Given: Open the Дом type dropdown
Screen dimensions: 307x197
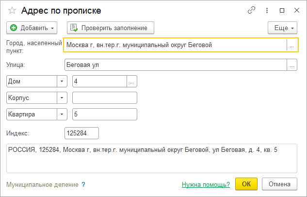Looking at the screenshot, I should 62,82.
